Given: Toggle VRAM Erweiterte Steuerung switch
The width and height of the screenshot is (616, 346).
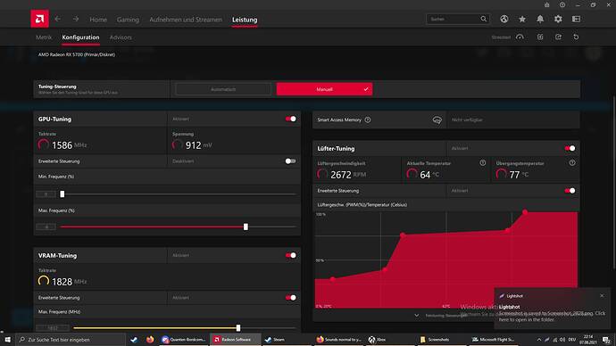Looking at the screenshot, I should pos(291,298).
